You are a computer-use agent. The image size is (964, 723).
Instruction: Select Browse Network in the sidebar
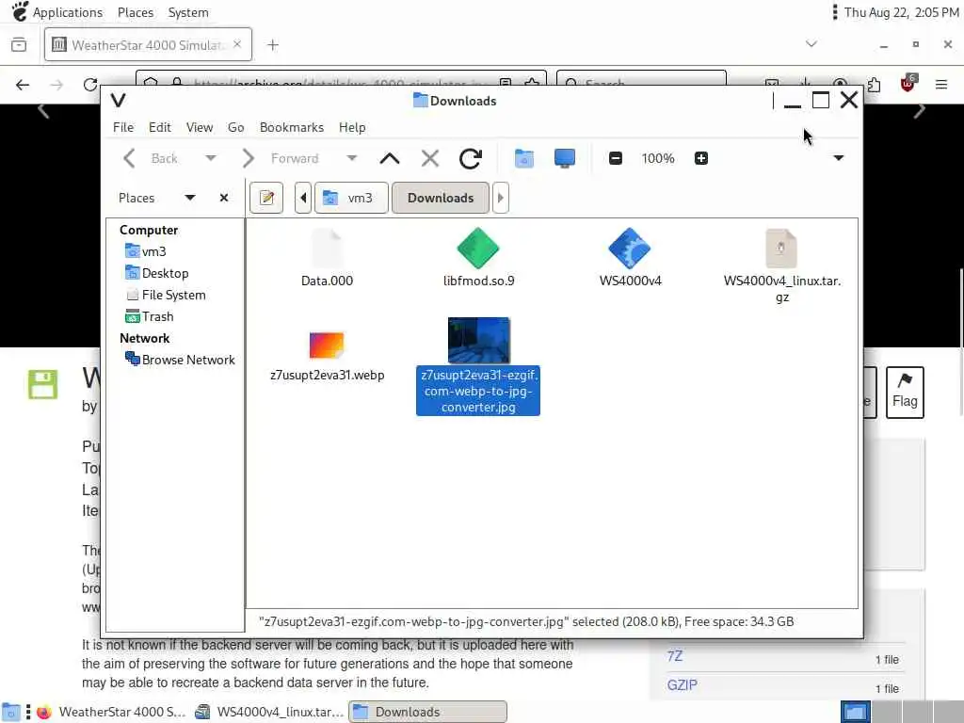(x=180, y=360)
